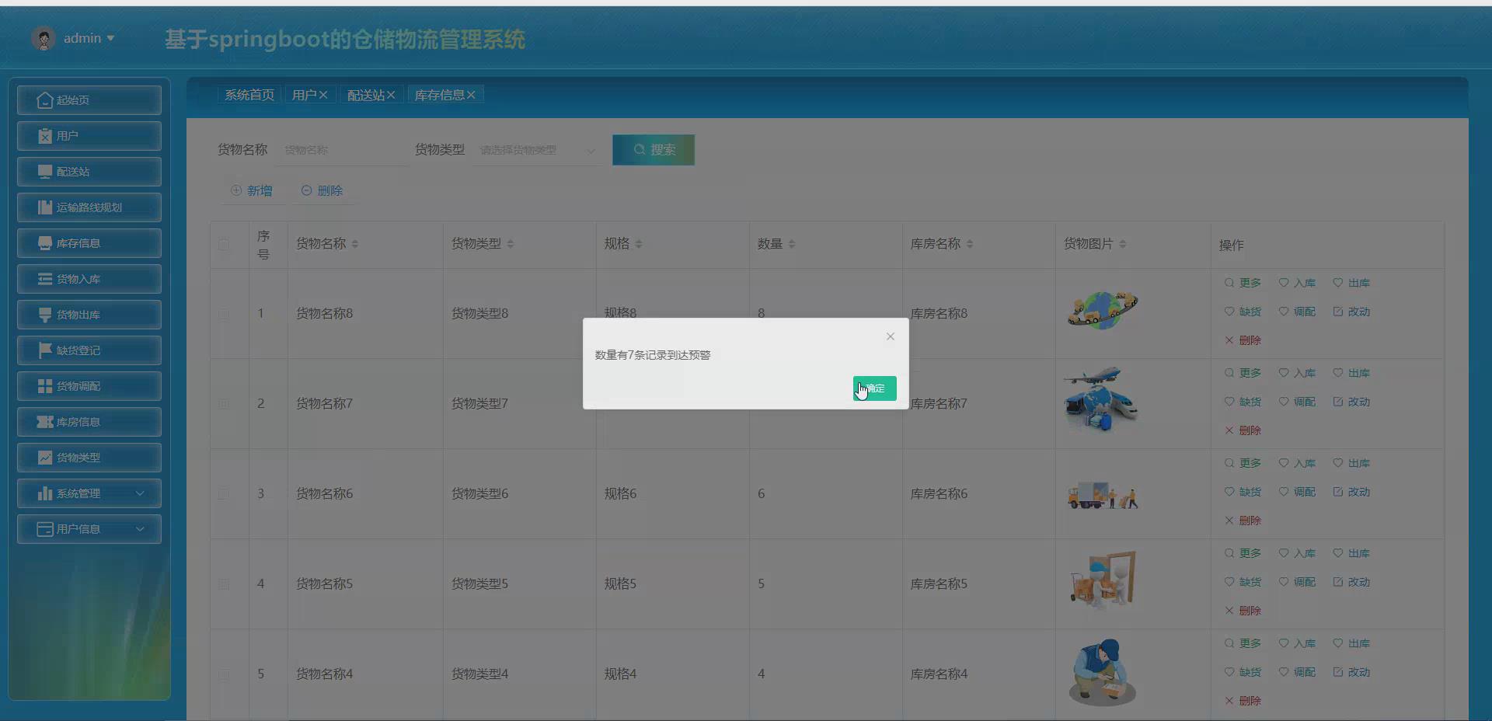Click the 货物名称 input field
Screen dimensions: 1492x721
click(x=340, y=149)
